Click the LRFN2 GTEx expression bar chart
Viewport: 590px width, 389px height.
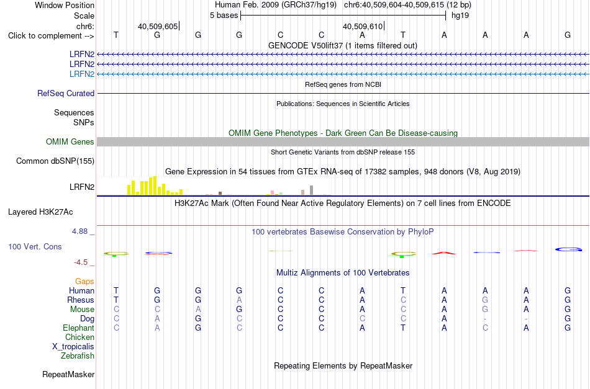[214, 186]
